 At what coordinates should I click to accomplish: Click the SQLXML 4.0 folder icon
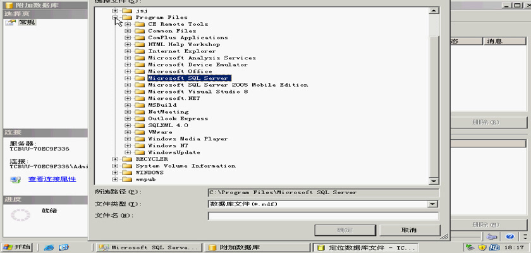pyautogui.click(x=140, y=125)
